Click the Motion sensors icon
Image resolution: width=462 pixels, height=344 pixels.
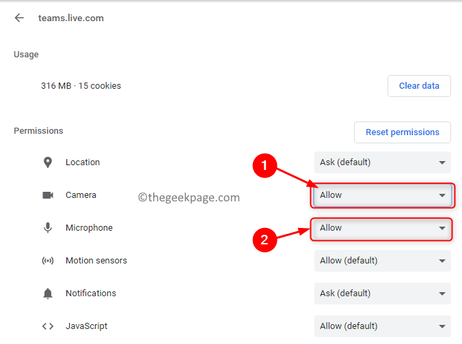coord(48,261)
